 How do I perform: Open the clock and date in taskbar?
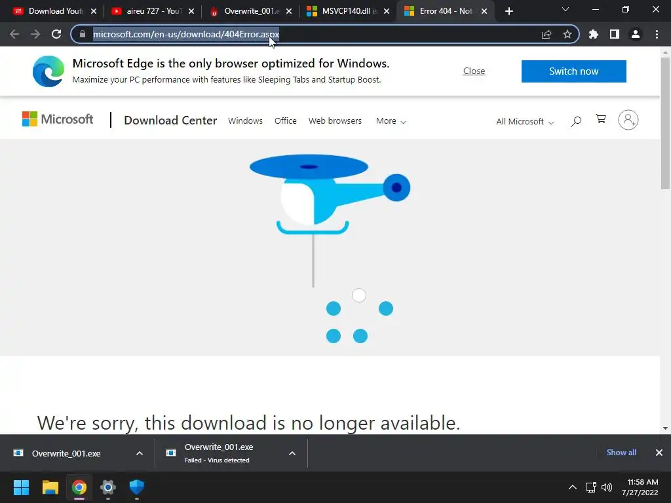coord(640,487)
